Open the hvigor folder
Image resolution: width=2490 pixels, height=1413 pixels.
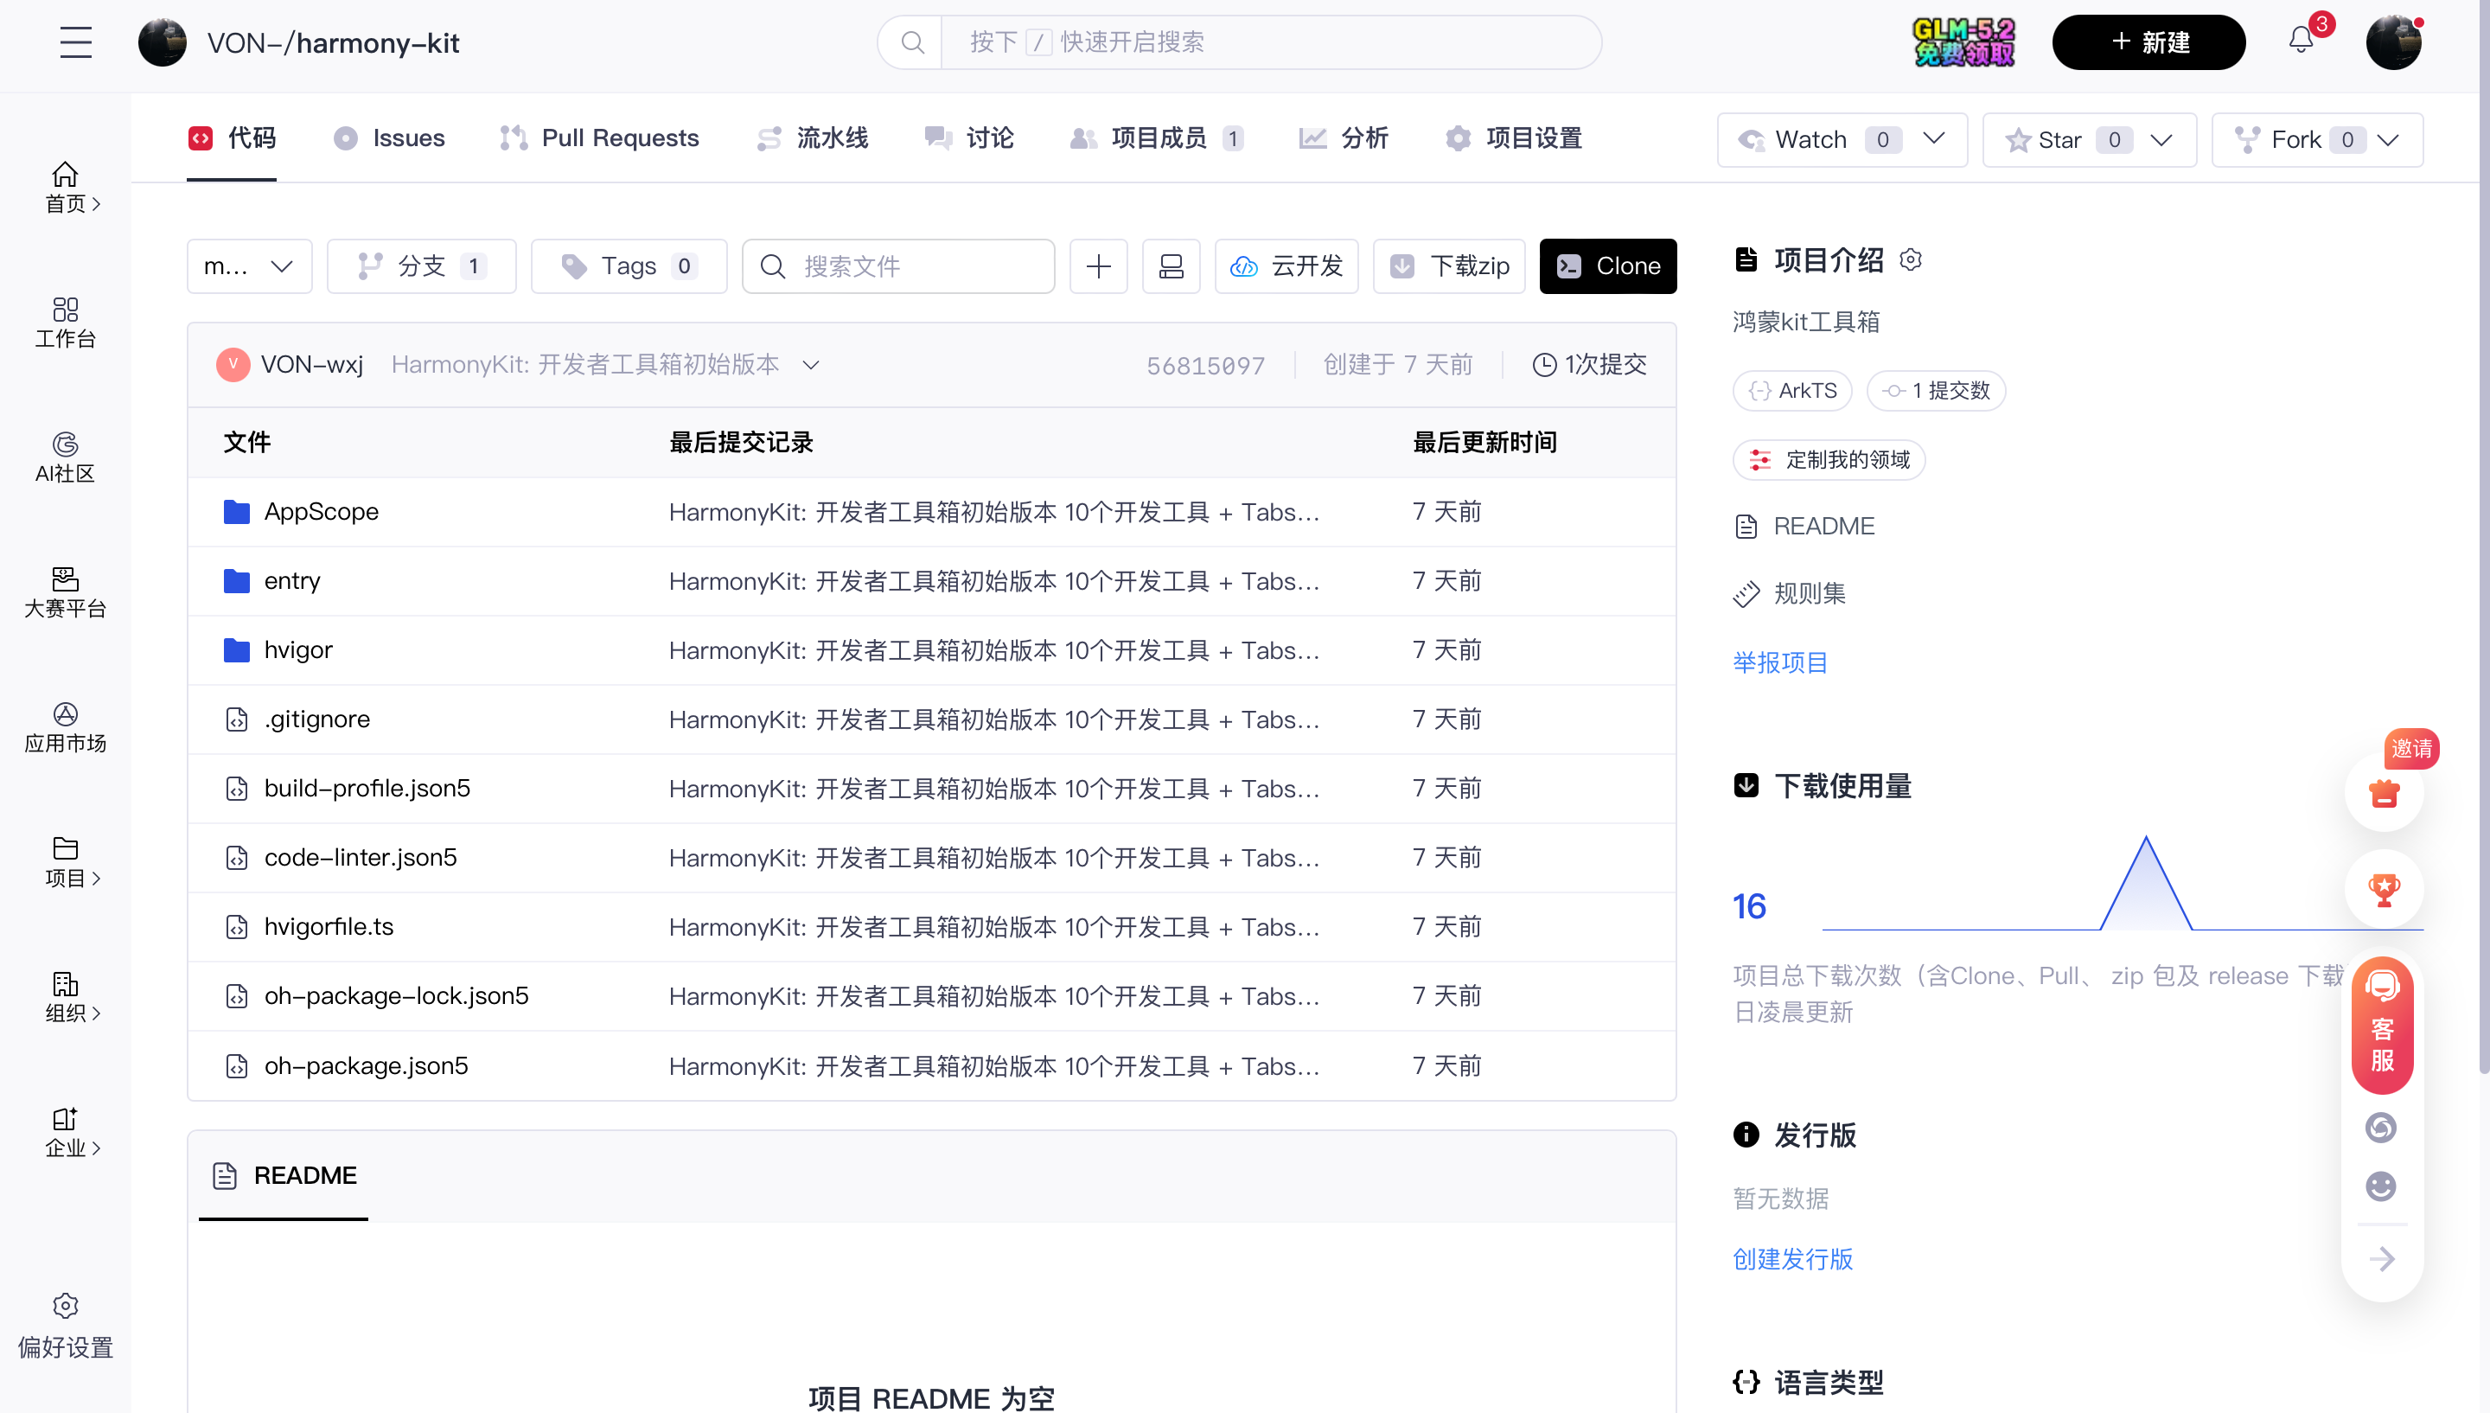point(297,649)
